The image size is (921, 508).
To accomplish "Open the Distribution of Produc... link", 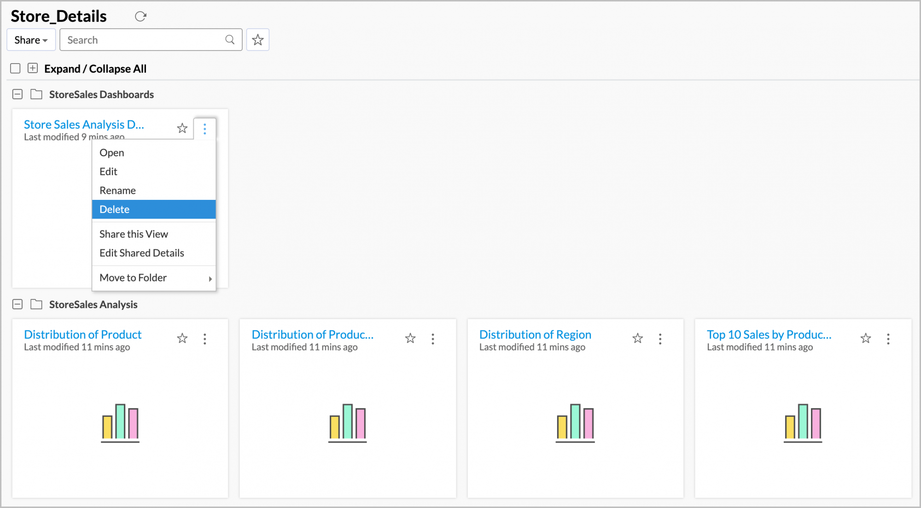I will [313, 334].
